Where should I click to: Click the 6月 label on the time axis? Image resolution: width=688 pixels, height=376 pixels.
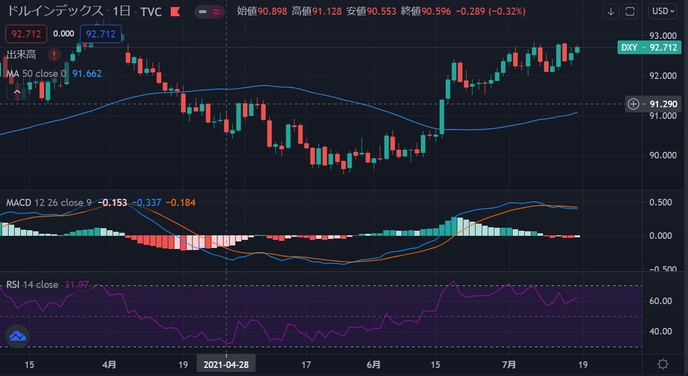(x=374, y=364)
